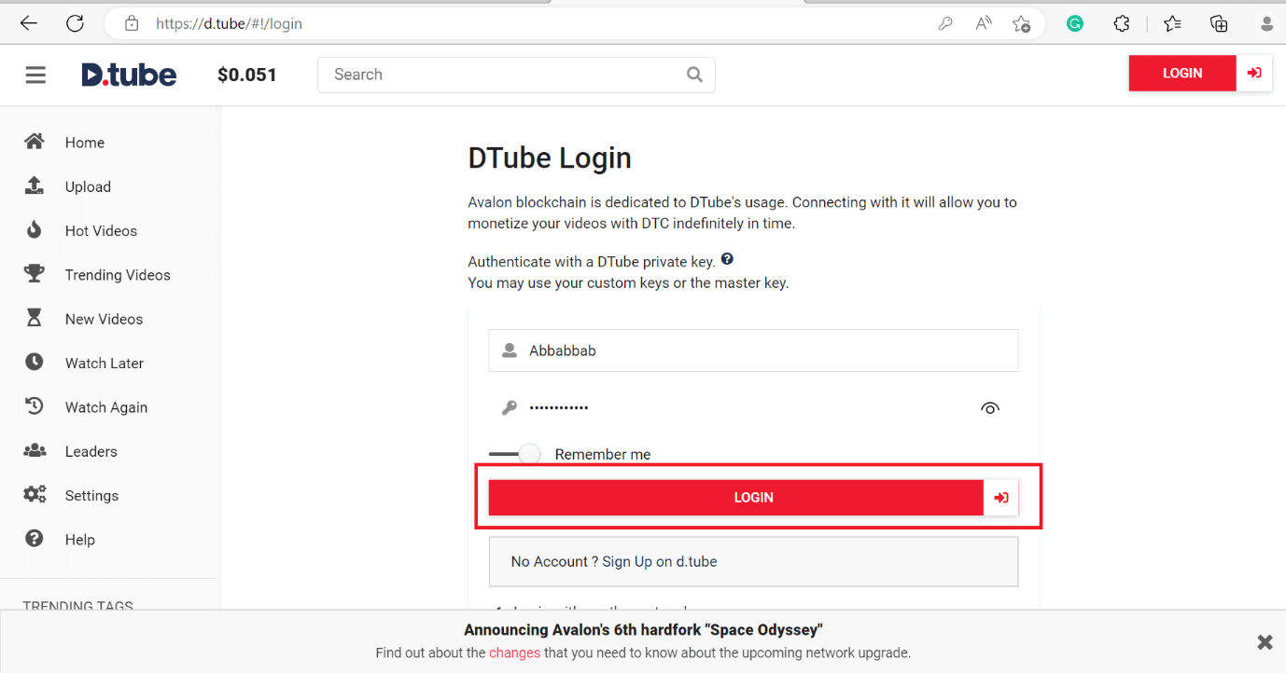
Task: Show the private key with eye icon
Action: (990, 407)
